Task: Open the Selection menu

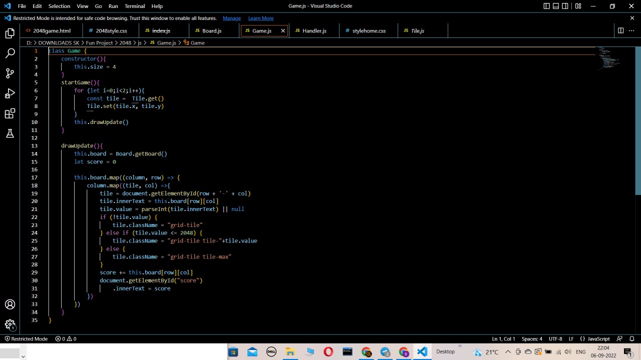Action: (x=59, y=6)
